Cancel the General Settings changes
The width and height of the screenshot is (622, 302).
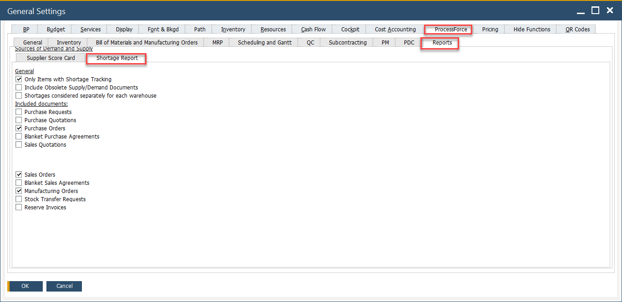64,286
